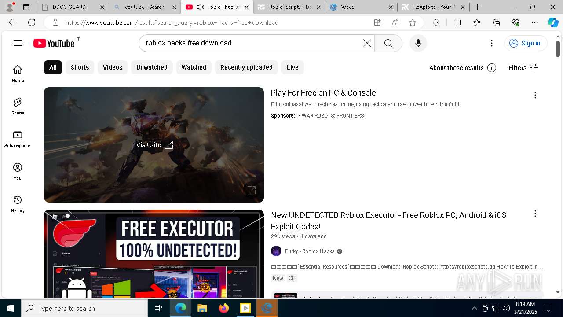563x317 pixels.
Task: Open Edge Collections
Action: (x=496, y=22)
